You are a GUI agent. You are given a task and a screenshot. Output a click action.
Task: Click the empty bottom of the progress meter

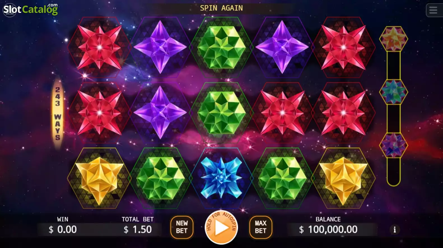coord(393,171)
